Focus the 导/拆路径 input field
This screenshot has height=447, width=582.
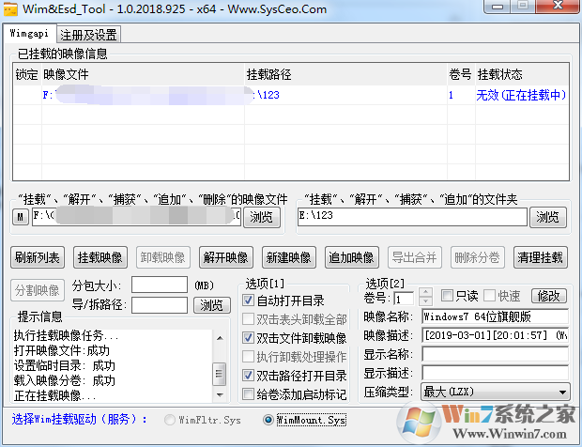[x=160, y=305]
